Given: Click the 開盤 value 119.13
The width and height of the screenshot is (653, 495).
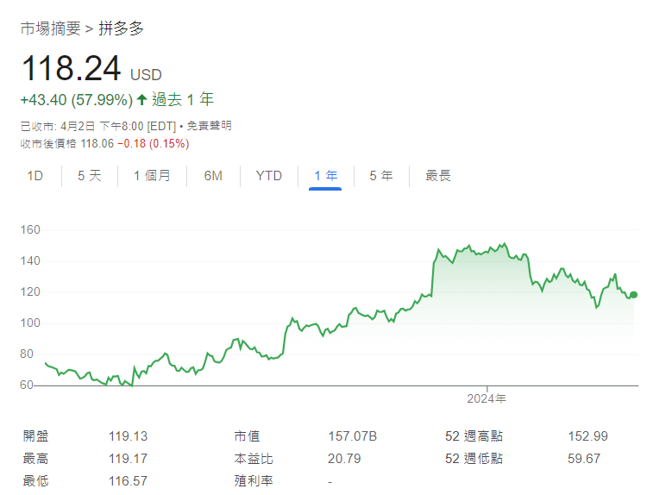Looking at the screenshot, I should tap(129, 436).
